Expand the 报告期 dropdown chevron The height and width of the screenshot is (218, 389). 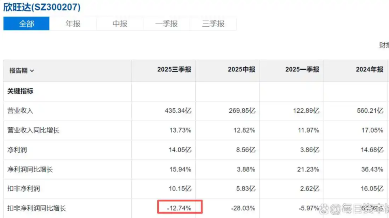tap(32, 71)
